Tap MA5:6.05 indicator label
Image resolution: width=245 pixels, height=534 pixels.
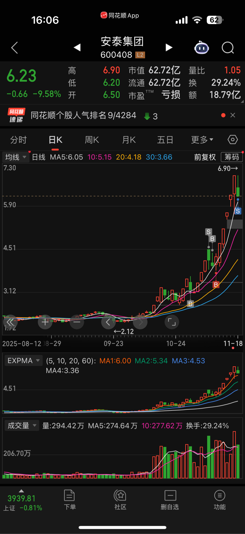[x=66, y=157]
